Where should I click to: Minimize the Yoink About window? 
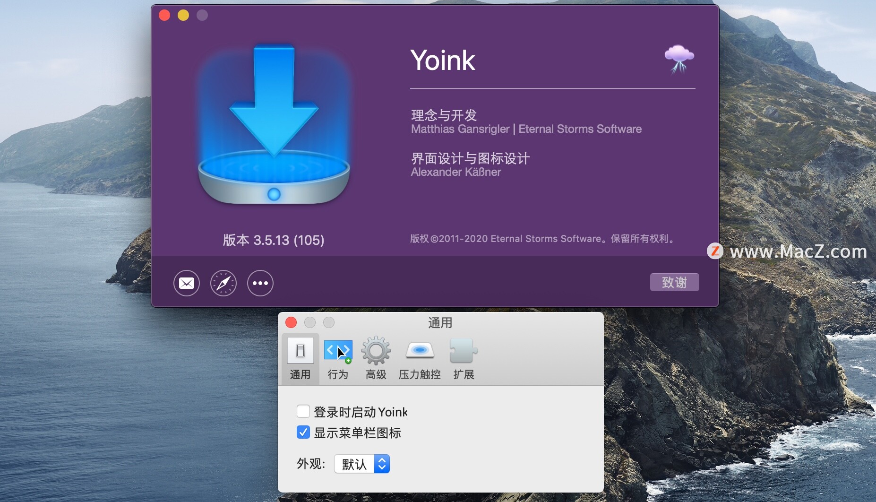point(183,15)
